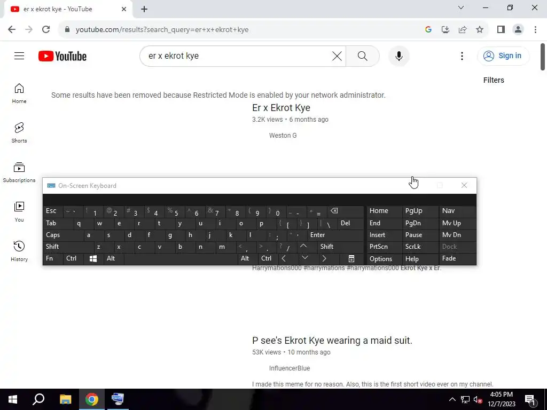The image size is (547, 410).
Task: Click the right arrow key on the On-Screen Keyboard
Action: tap(324, 259)
